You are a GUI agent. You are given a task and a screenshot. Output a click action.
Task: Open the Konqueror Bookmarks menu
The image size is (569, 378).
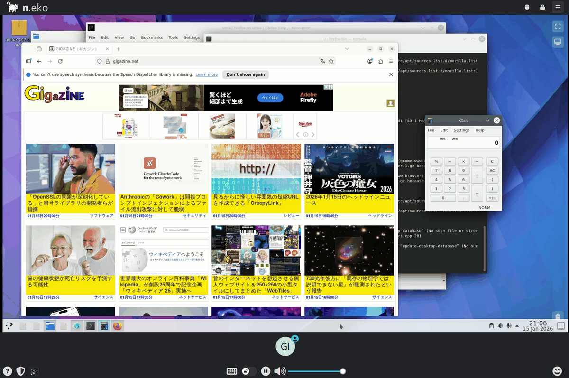152,37
